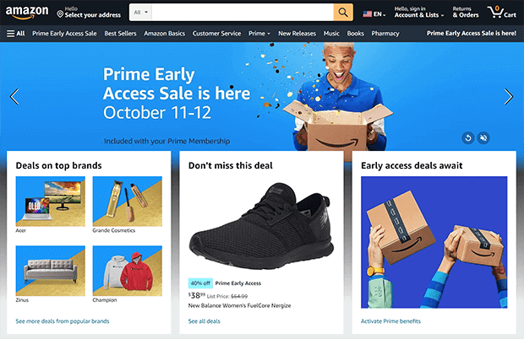Open the hamburger All menu

click(x=16, y=34)
